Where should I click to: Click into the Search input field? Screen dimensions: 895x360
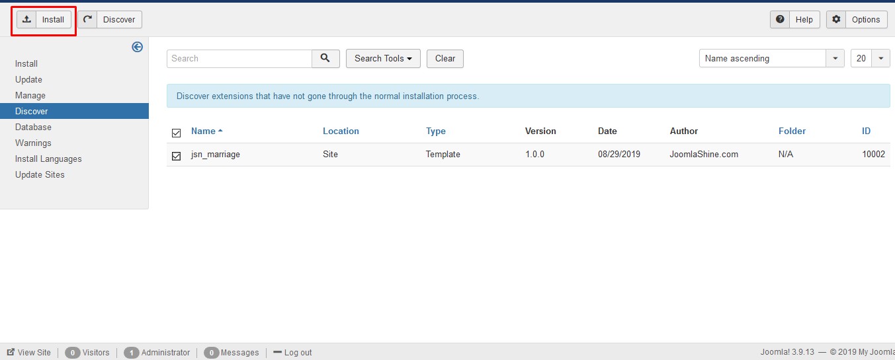pos(239,58)
